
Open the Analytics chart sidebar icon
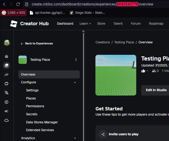coord(6,75)
